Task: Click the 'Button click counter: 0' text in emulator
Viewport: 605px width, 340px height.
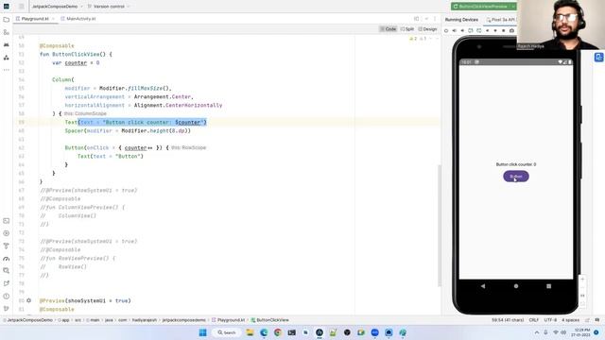Action: tap(516, 164)
